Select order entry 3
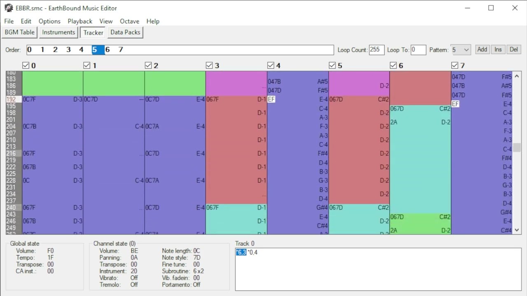 pyautogui.click(x=68, y=50)
